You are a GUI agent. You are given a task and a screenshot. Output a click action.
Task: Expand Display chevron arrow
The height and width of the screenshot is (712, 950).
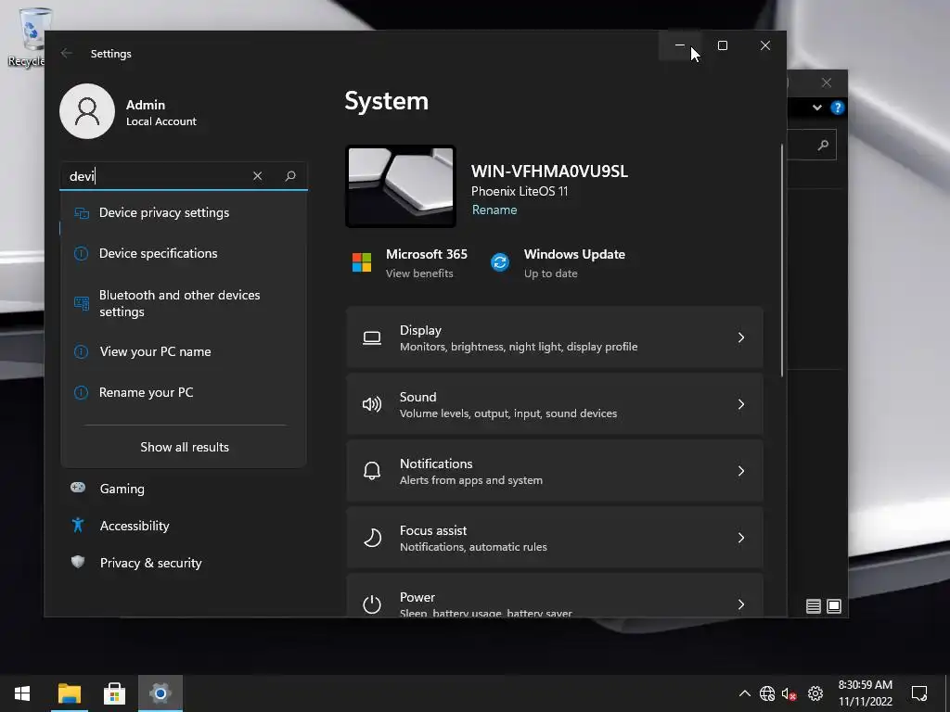pos(741,337)
